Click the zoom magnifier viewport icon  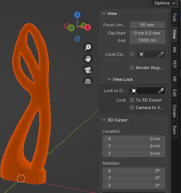pyautogui.click(x=88, y=47)
